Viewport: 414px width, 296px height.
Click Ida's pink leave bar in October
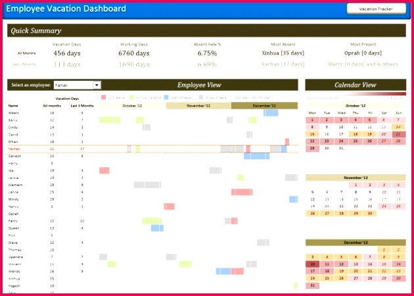tap(104, 170)
